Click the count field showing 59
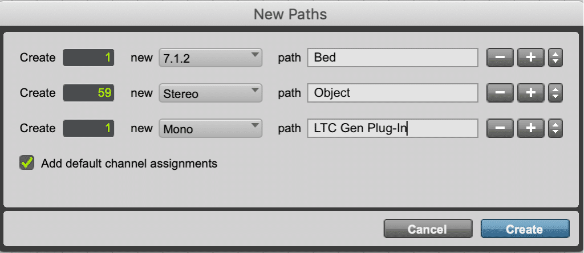This screenshot has width=584, height=253. pos(88,93)
